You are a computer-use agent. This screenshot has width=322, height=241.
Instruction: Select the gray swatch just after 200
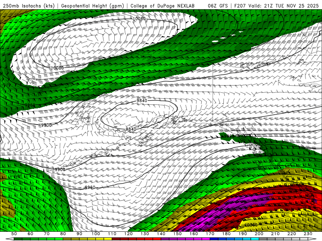[263, 239]
